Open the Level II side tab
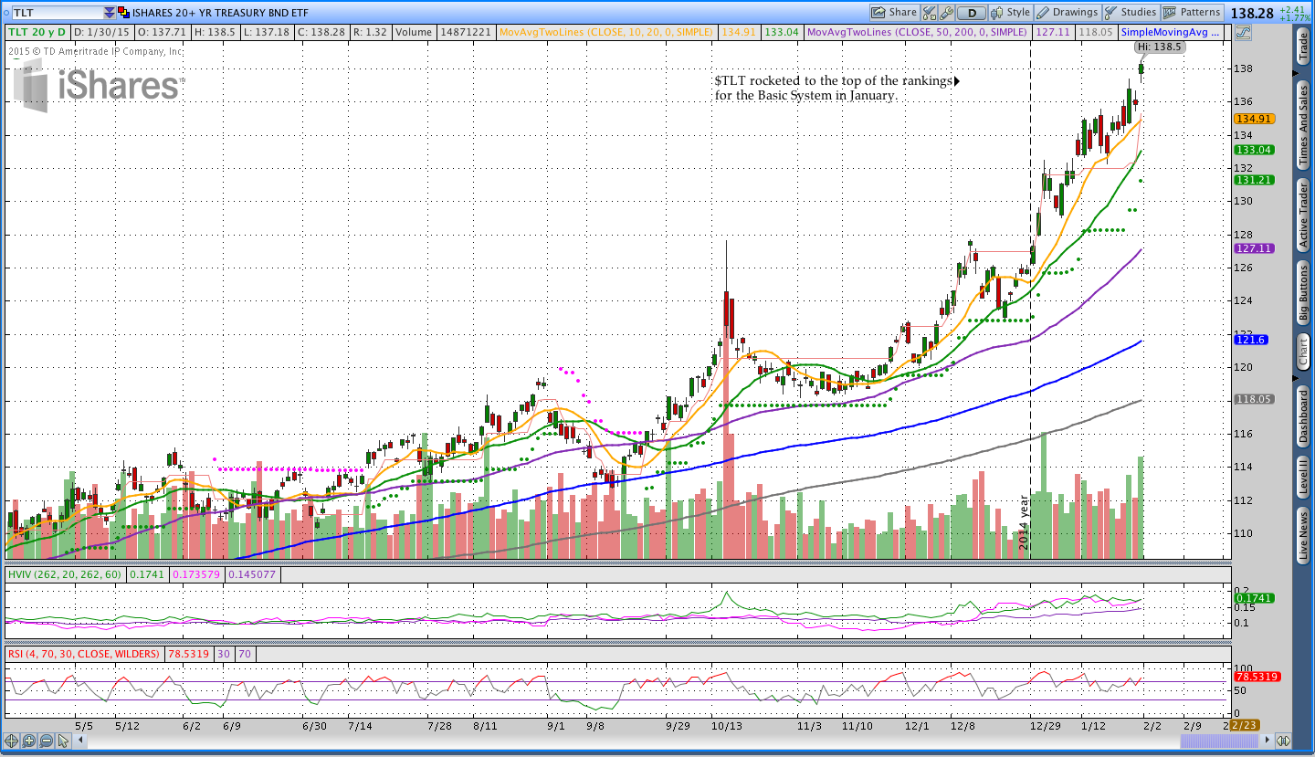The height and width of the screenshot is (757, 1315). (1304, 478)
